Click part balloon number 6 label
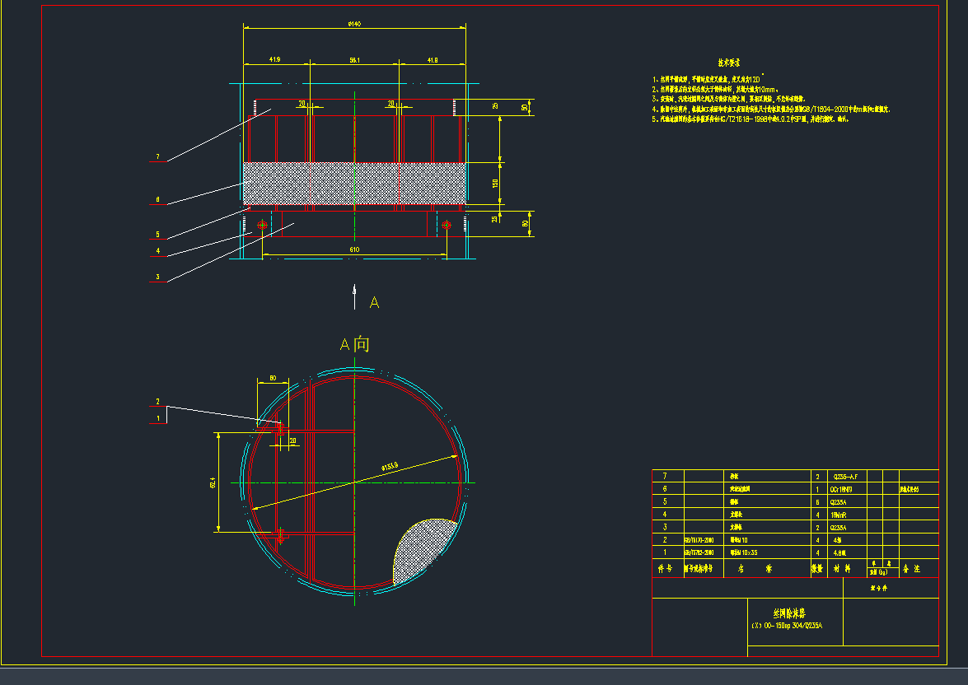 [157, 199]
